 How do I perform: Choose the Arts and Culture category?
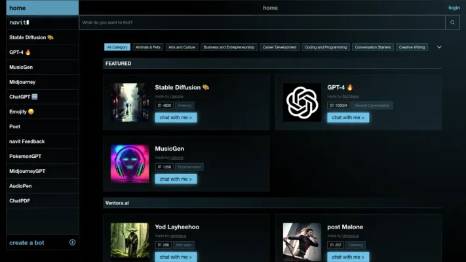coord(182,47)
